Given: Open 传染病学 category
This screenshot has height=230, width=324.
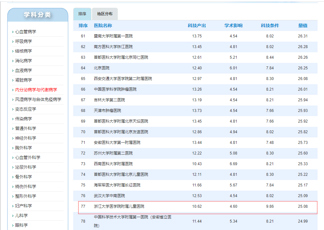Looking at the screenshot, I should (x=24, y=119).
